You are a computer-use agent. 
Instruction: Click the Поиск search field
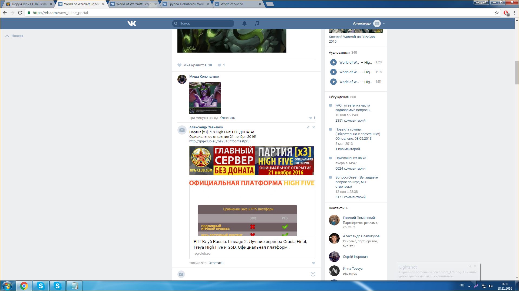click(x=203, y=23)
